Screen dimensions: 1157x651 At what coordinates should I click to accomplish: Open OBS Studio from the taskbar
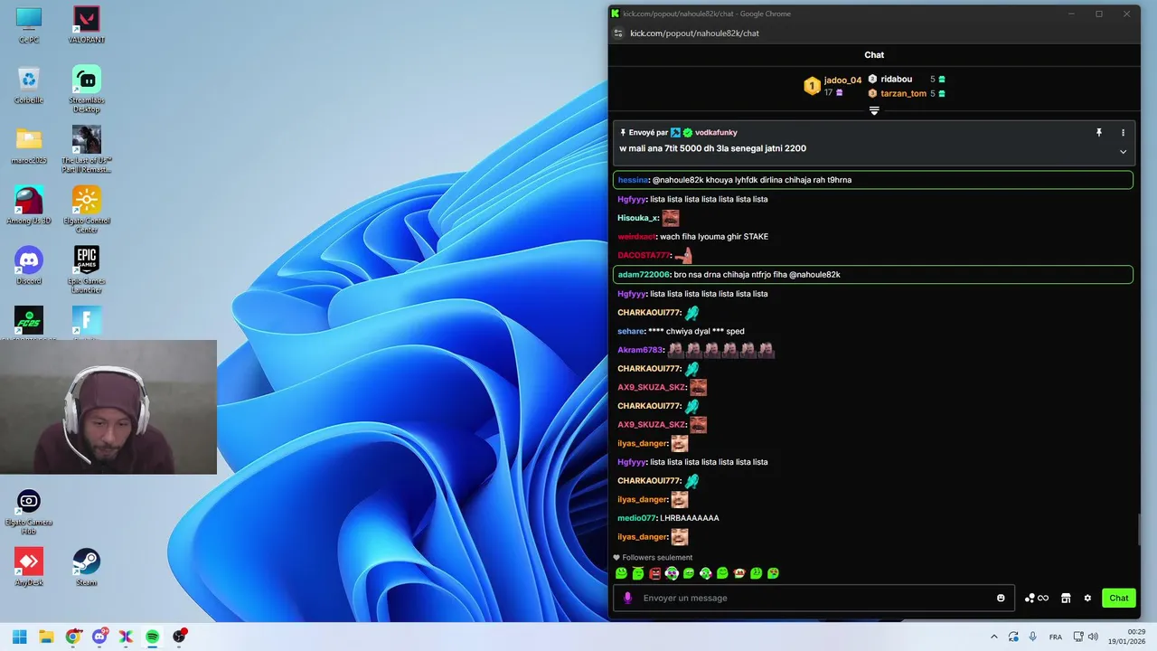(179, 637)
